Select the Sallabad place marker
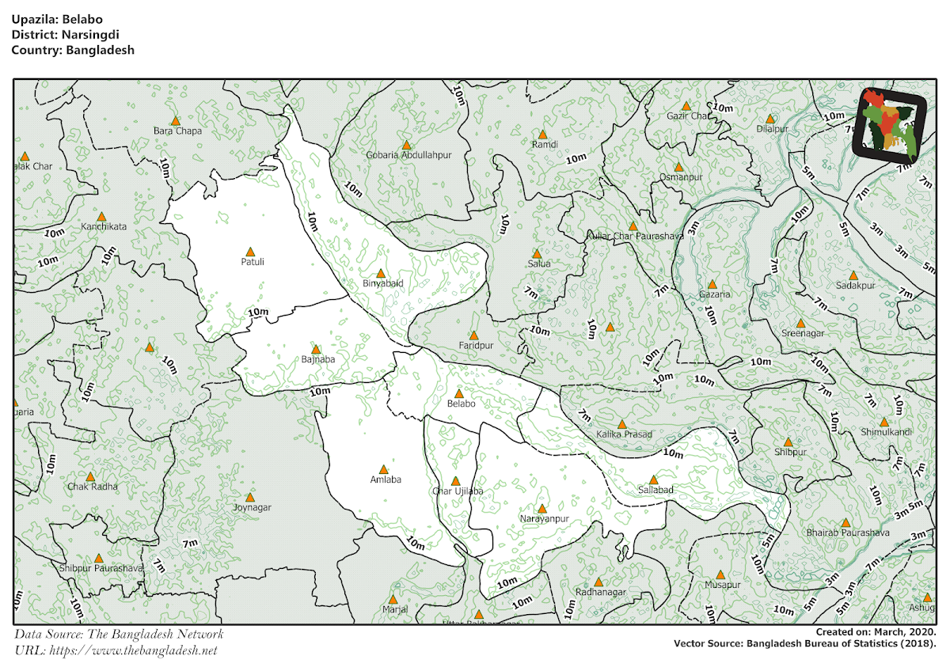The width and height of the screenshot is (950, 671). 654,478
